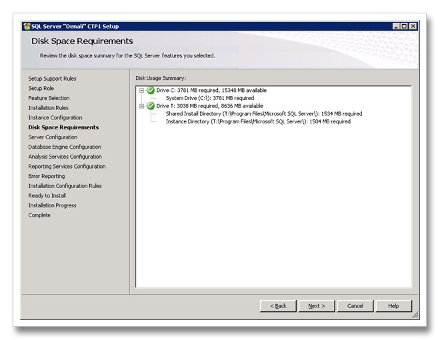Viewport: 440px width, 340px height.
Task: Select Installation Configuration Rules step
Action: point(65,186)
